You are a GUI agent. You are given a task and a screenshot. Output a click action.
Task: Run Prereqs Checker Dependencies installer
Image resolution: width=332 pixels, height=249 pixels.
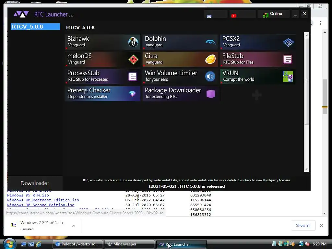[x=103, y=94]
